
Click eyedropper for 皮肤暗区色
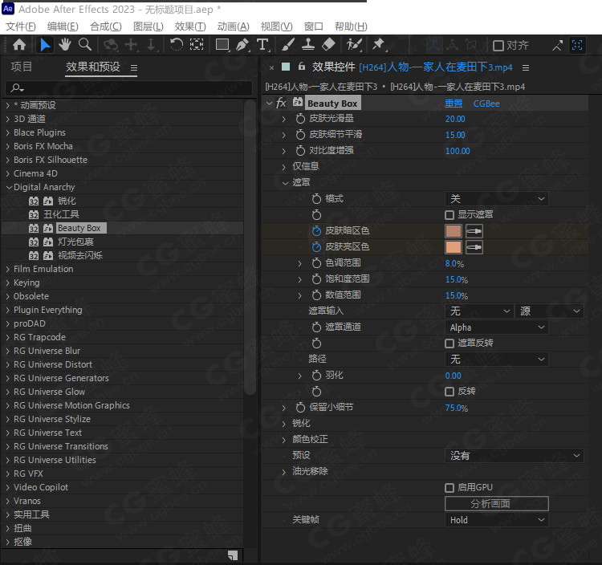474,231
